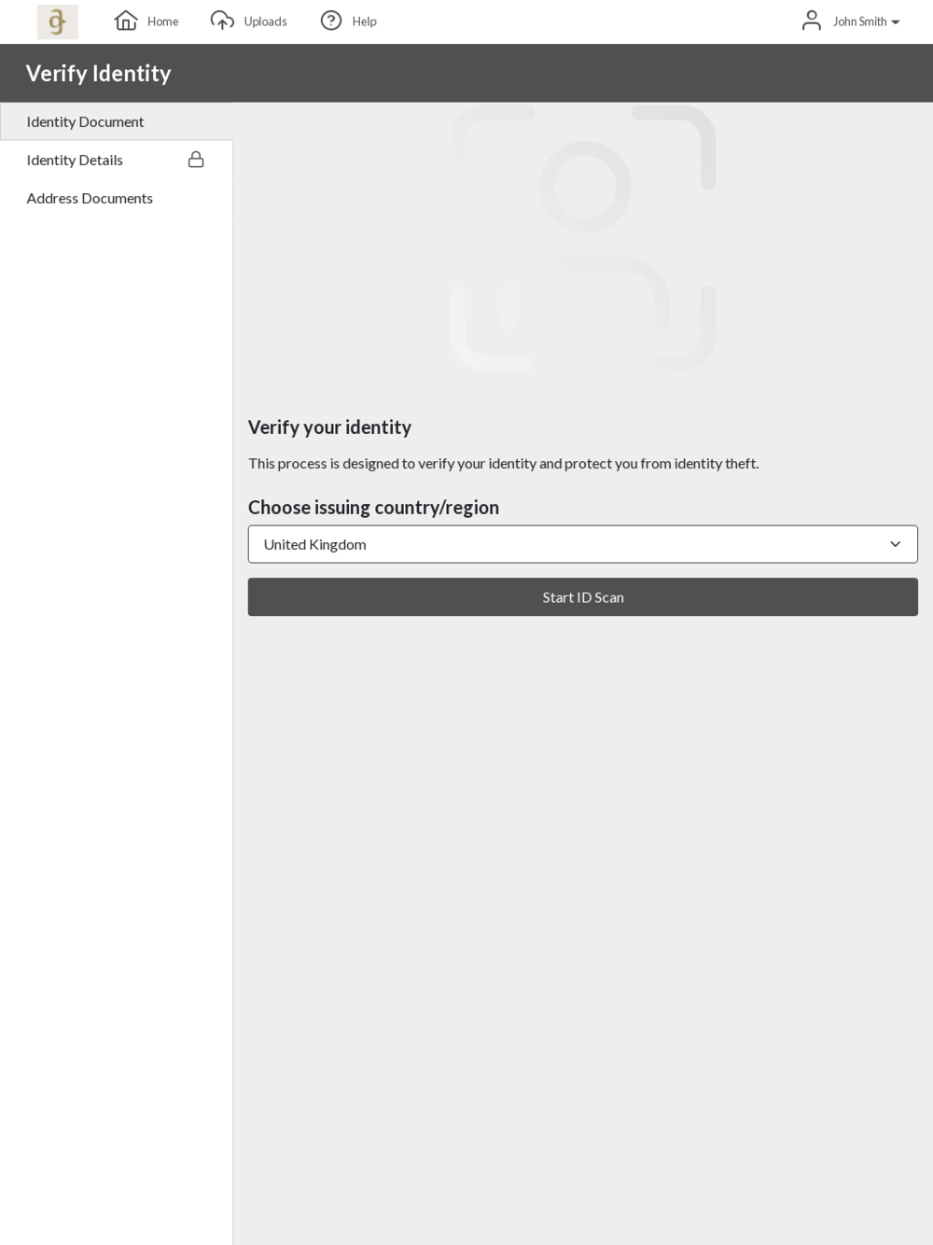The width and height of the screenshot is (933, 1245).
Task: Select the Identity Document tab
Action: (117, 121)
